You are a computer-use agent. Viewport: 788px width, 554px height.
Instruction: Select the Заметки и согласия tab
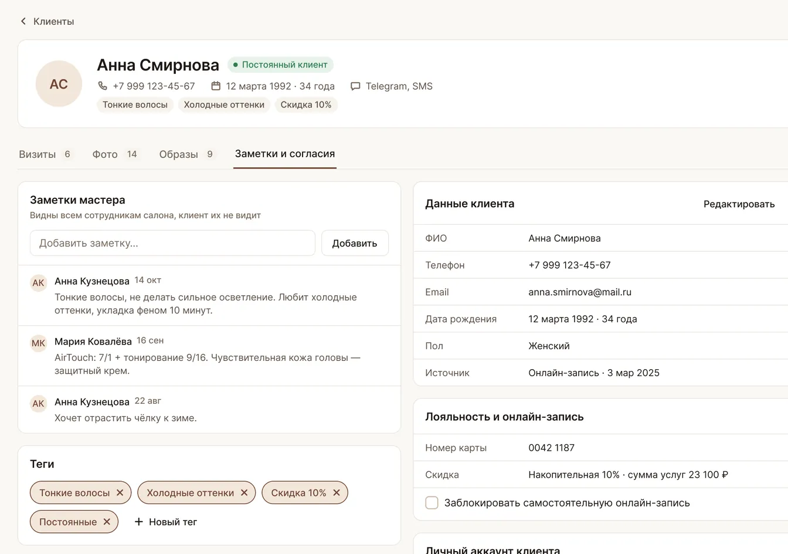click(x=285, y=154)
